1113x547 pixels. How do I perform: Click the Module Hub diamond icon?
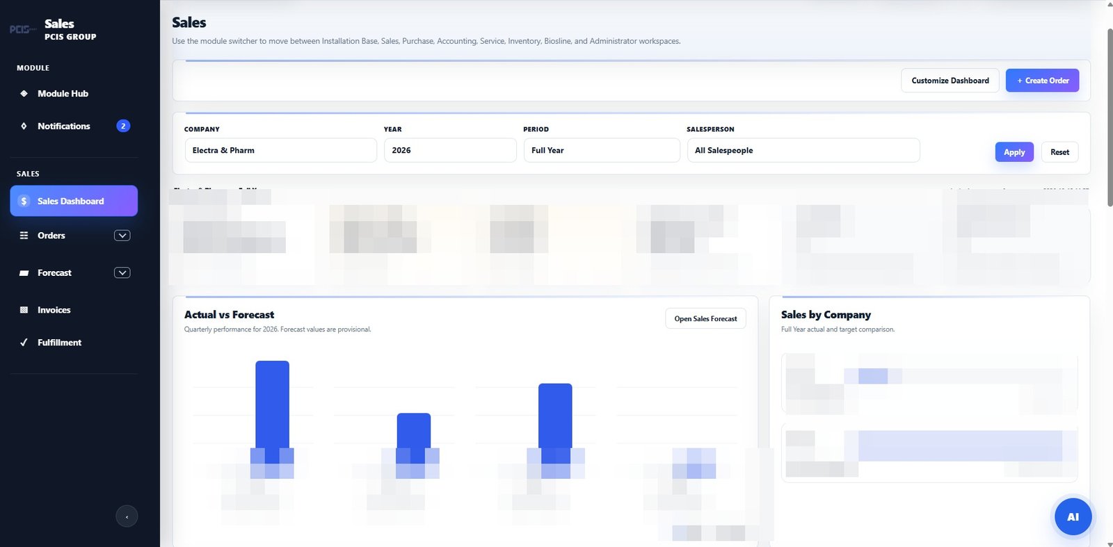point(24,93)
